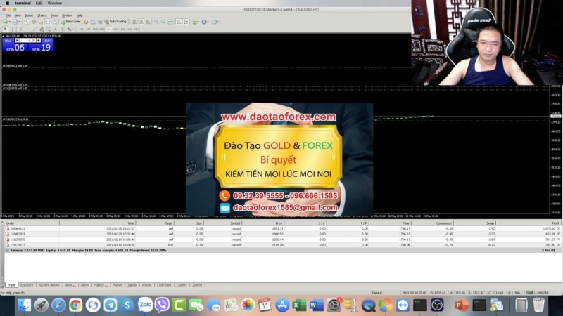Image resolution: width=563 pixels, height=316 pixels.
Task: Toggle the AutoTrading button
Action: pos(115,22)
